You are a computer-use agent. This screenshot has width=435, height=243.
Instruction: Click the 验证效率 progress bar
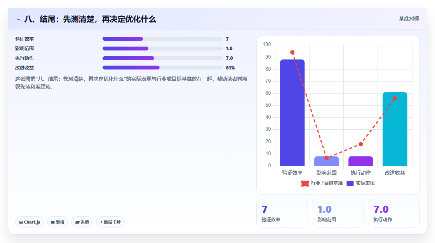pos(163,39)
